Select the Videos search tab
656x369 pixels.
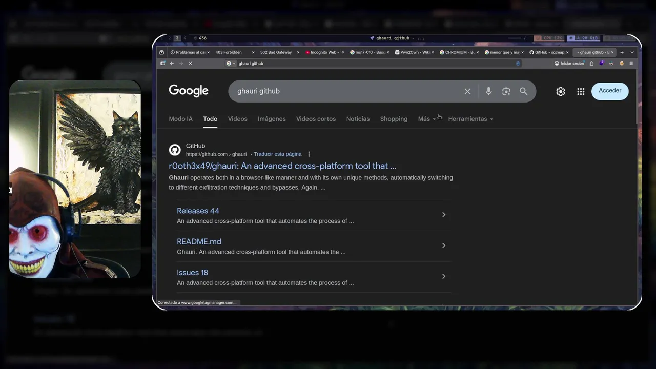click(237, 119)
